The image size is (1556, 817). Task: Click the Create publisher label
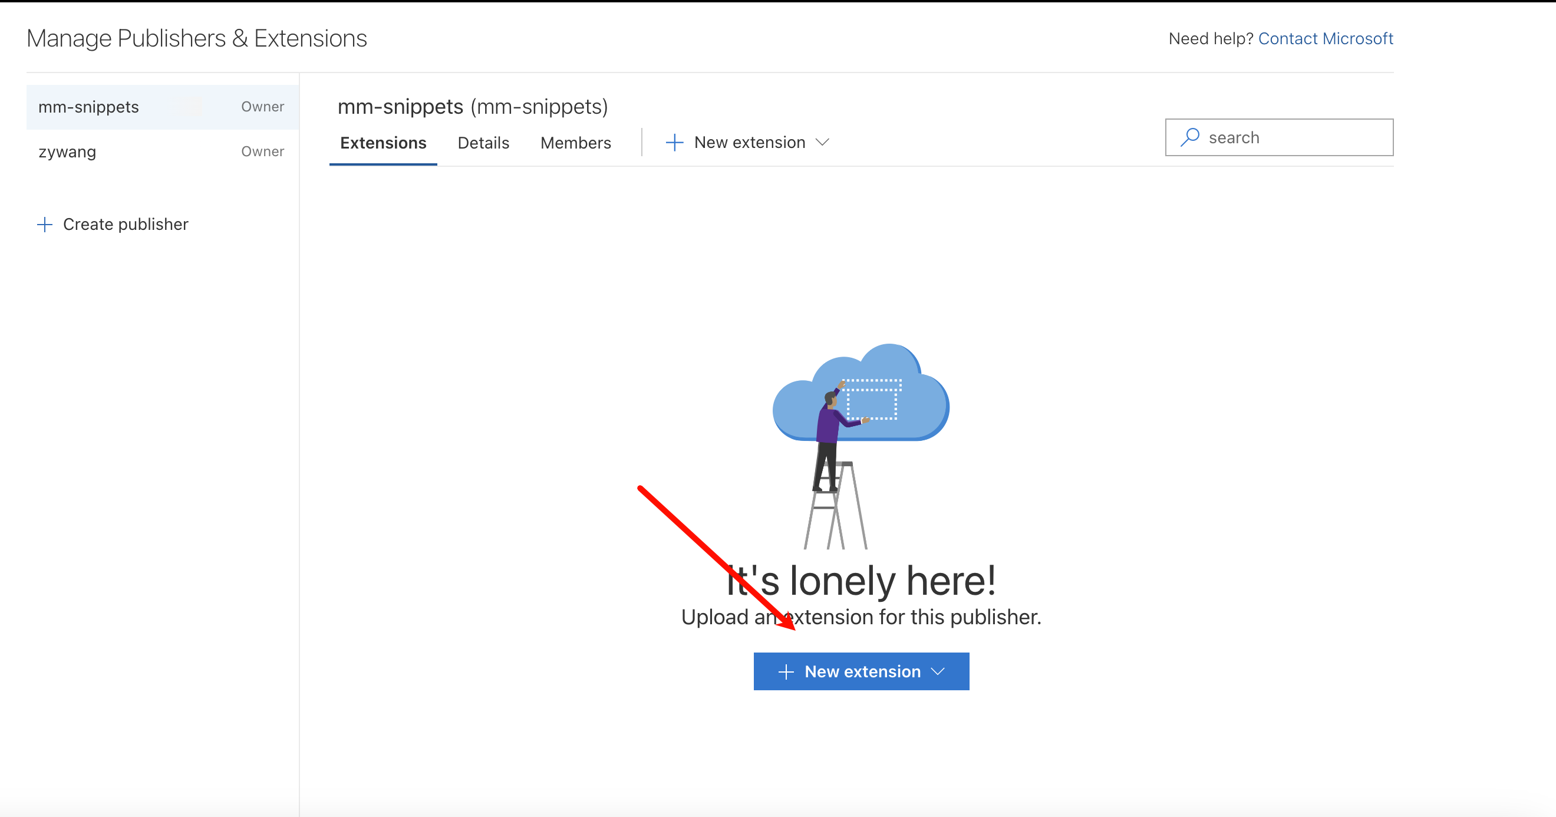coord(126,224)
